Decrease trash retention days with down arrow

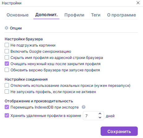100,118
